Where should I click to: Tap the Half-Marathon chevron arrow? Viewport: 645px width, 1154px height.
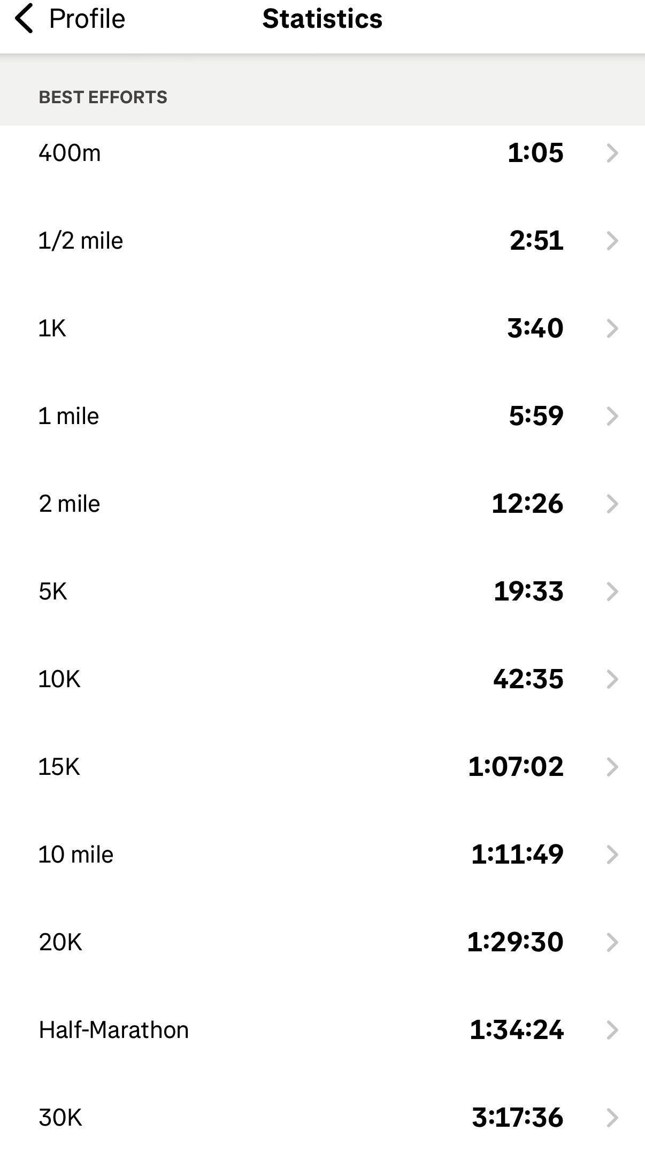click(612, 1030)
